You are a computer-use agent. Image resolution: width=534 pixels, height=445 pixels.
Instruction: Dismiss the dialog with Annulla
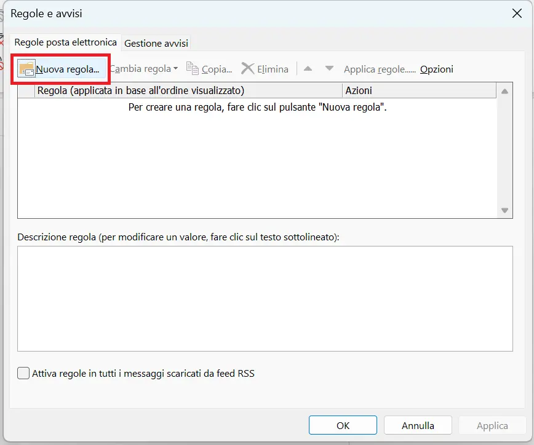point(418,425)
